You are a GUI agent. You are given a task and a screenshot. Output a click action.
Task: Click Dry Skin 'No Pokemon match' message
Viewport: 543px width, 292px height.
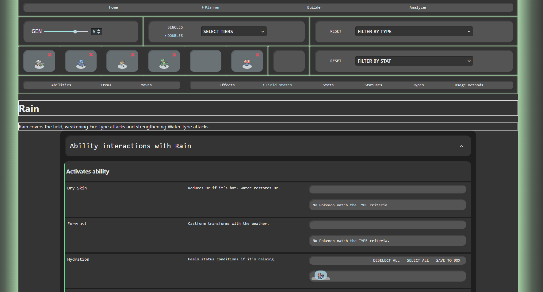click(x=351, y=205)
